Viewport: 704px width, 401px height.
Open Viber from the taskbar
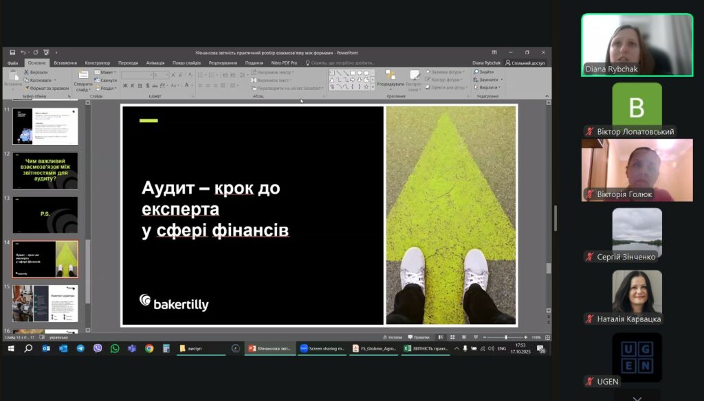[x=98, y=349]
